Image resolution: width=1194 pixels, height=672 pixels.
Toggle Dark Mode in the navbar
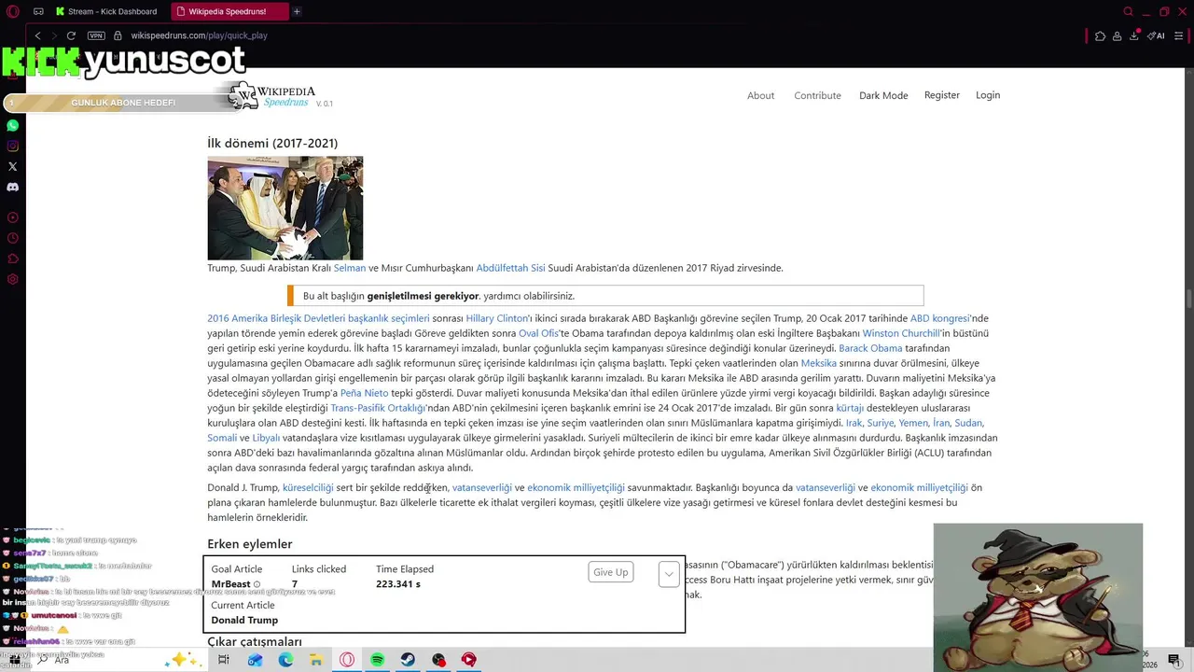[x=883, y=95]
